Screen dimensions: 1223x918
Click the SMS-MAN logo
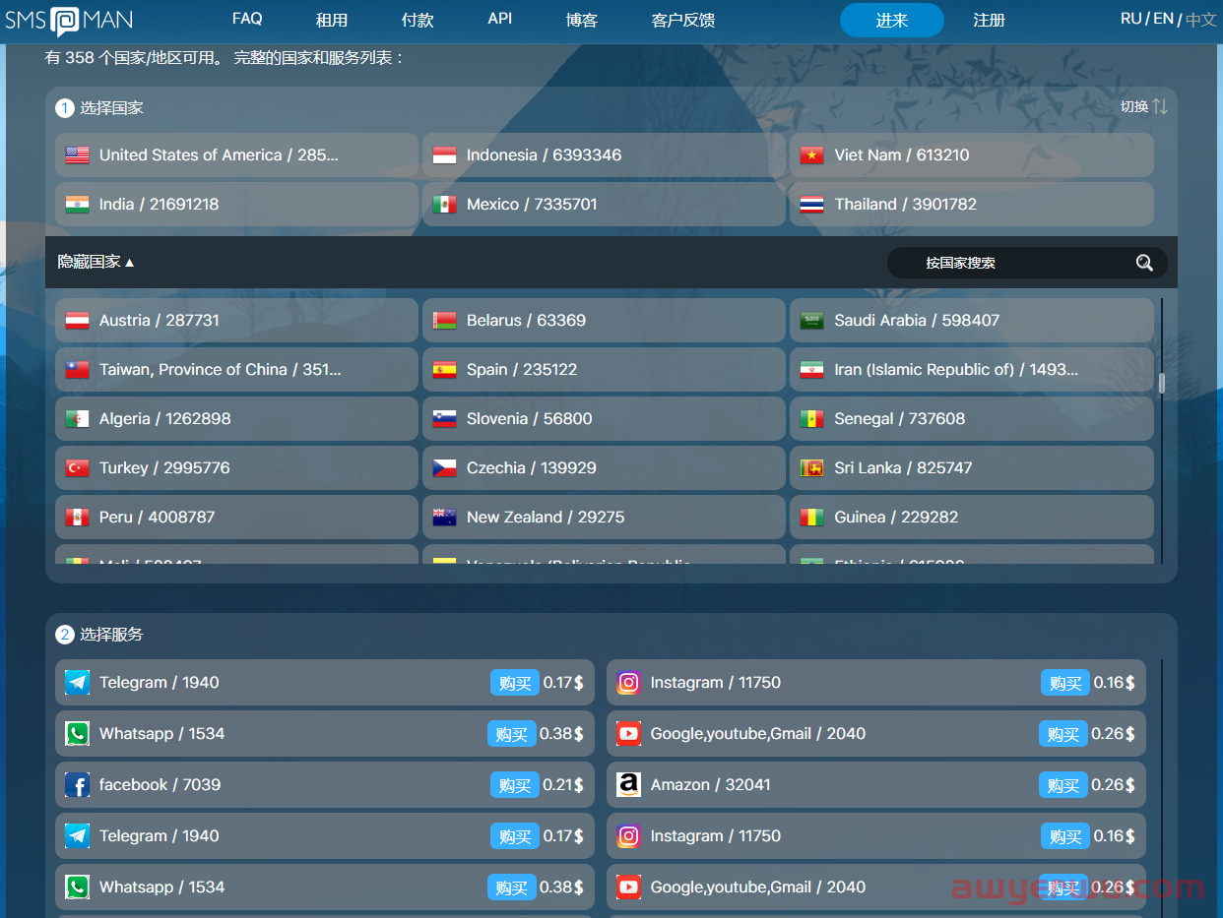point(69,21)
